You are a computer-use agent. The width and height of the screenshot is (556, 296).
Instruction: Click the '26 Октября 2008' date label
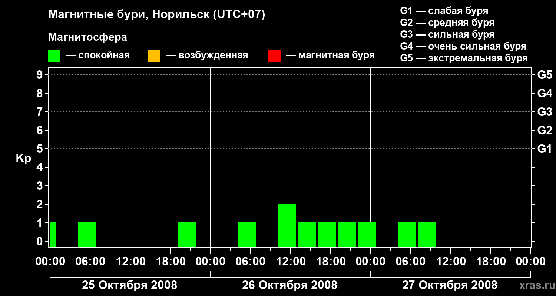(290, 285)
